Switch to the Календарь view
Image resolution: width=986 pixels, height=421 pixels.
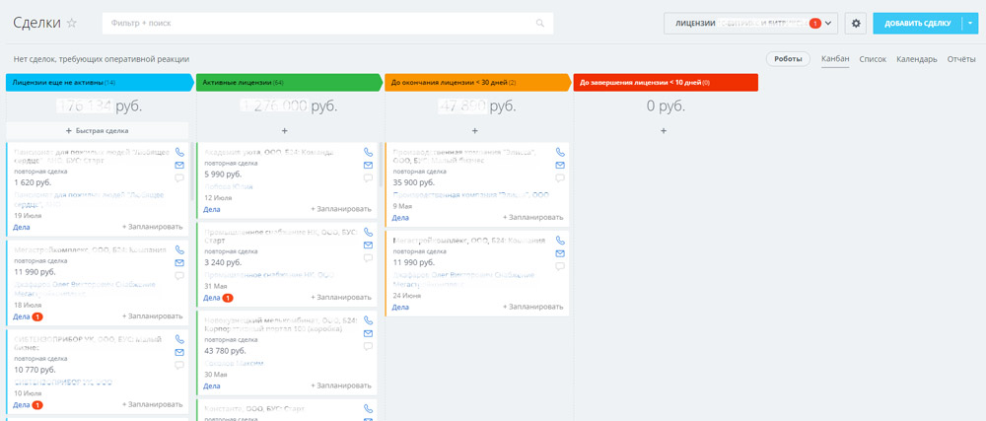point(916,59)
